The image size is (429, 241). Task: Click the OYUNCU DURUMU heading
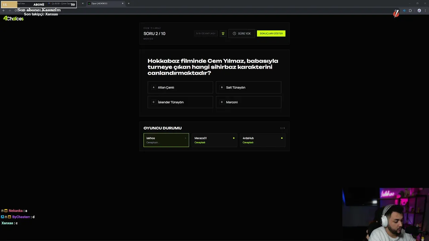click(163, 128)
